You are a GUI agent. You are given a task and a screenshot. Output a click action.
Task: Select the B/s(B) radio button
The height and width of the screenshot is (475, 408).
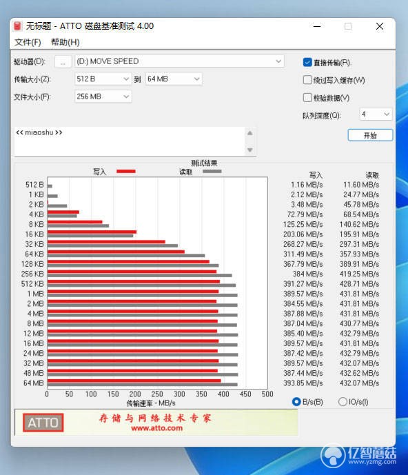point(296,402)
